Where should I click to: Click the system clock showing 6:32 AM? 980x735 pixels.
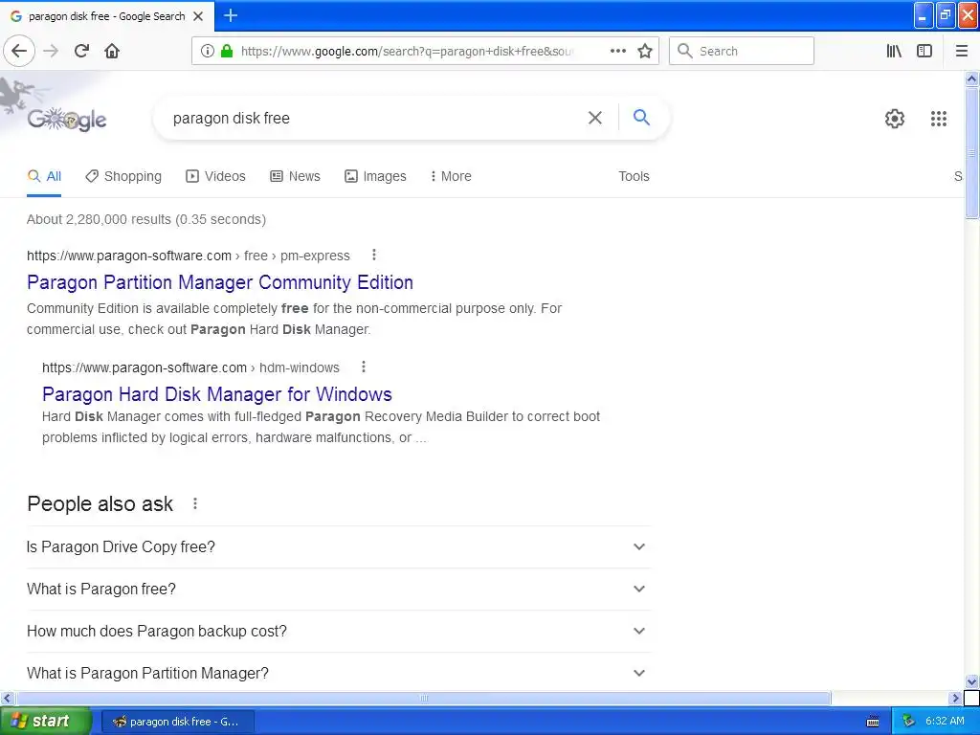click(x=945, y=722)
